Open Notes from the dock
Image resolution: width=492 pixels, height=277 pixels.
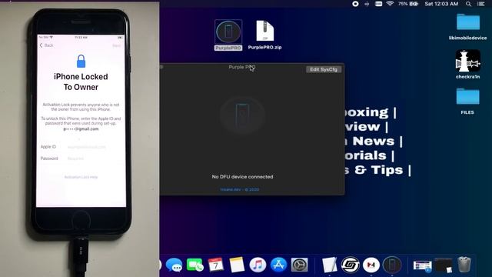point(237,265)
